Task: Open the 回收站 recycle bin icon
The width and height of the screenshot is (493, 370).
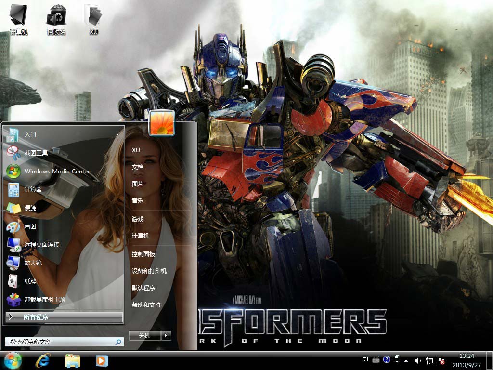Action: coord(56,19)
